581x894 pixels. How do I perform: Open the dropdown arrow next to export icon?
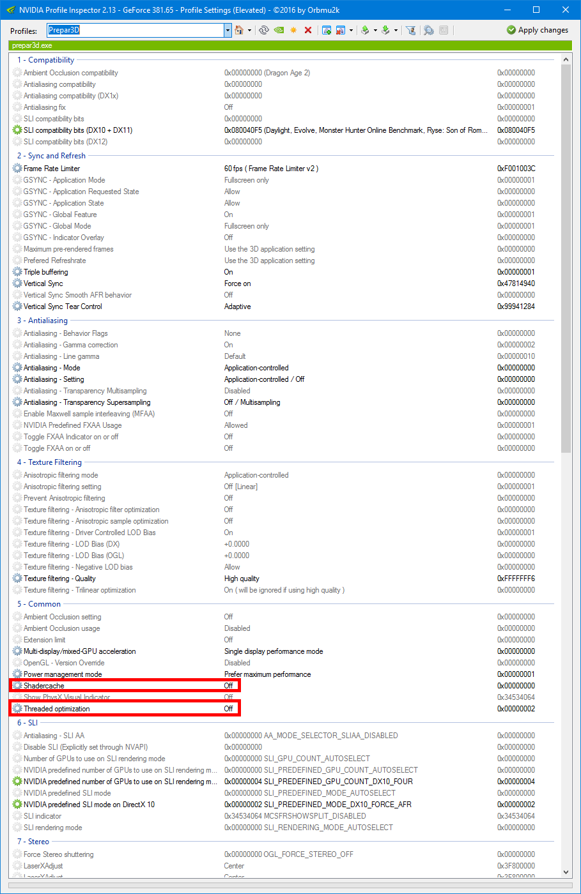coord(375,30)
